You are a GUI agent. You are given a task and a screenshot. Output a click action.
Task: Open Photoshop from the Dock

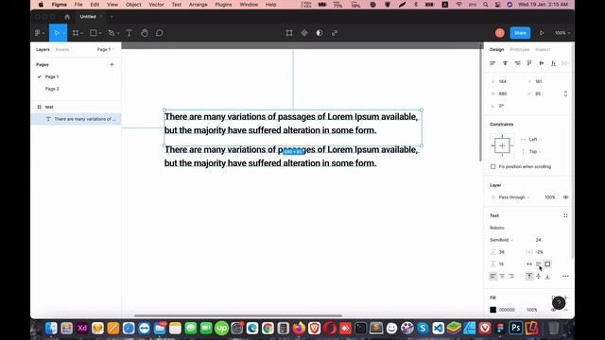tap(516, 329)
